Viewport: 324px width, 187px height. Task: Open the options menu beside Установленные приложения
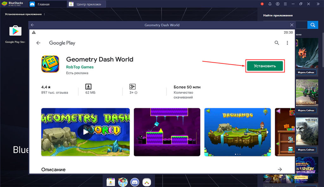[44, 14]
